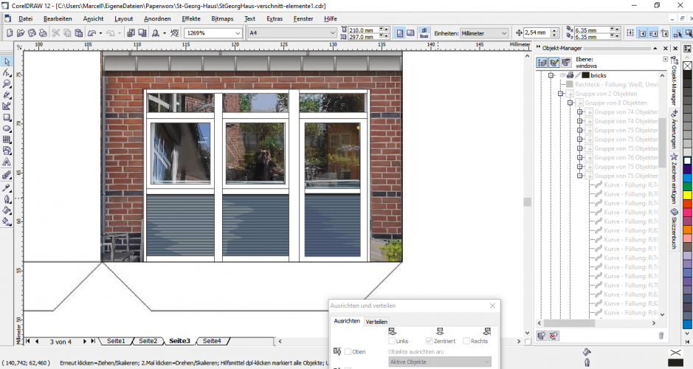Open the A4 paper size dropdown
This screenshot has height=369, width=693.
tap(333, 33)
